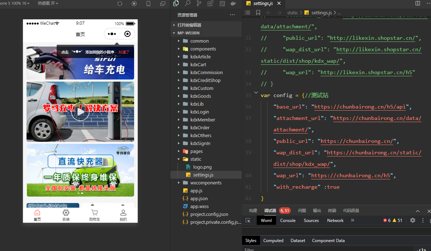Screen dimensions: 431x251
Task: Open debugger settings gear icon
Action: coord(413,221)
